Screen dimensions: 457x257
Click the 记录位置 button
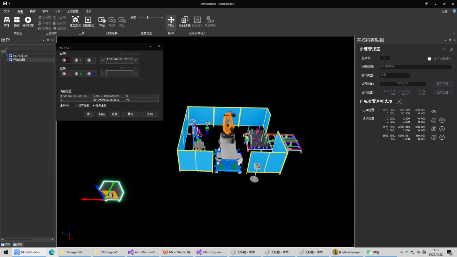coord(443,92)
